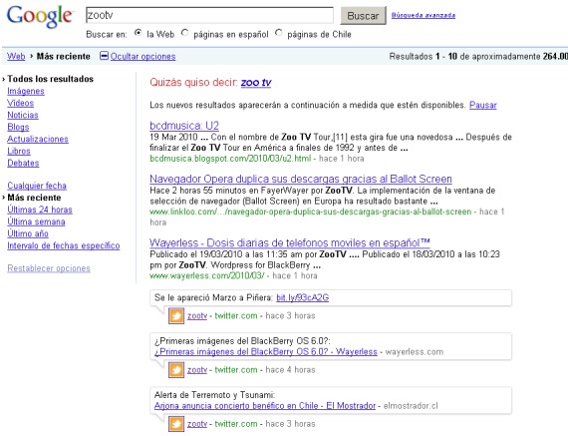The image size is (568, 436).
Task: Click 'Se le apareció Marzo a Piñera' text
Action: click(x=213, y=297)
